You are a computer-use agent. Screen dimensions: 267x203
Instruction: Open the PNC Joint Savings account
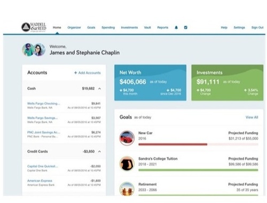(44, 132)
